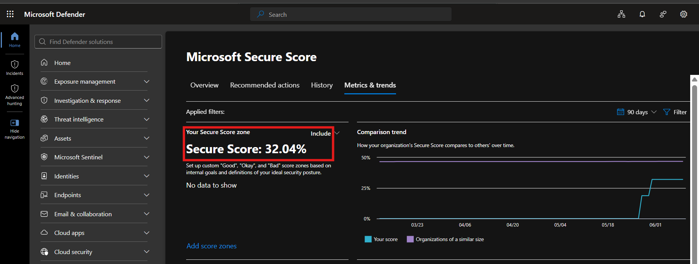
Task: Expand Email & collaboration chevron
Action: pyautogui.click(x=146, y=214)
